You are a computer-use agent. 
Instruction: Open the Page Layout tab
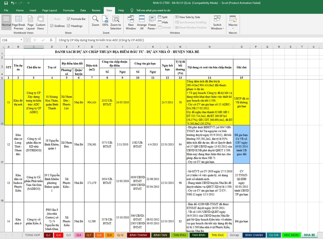50,10
